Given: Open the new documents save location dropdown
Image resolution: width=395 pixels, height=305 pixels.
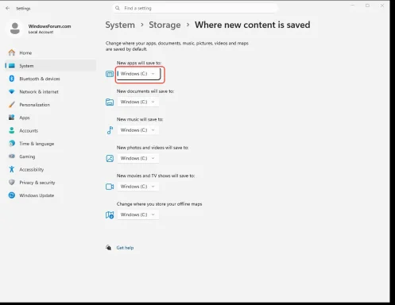Looking at the screenshot, I should pos(138,102).
